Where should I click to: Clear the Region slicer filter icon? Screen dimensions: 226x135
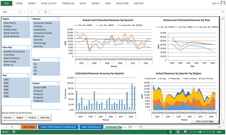[x=28, y=19]
